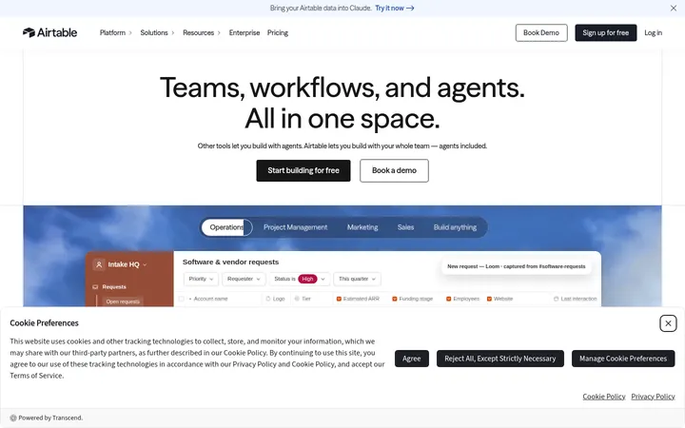Click Reject All, Except Strictly Necessary

point(500,359)
